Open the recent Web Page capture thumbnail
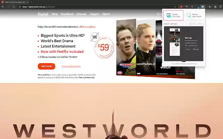This screenshot has width=223, height=139. (x=175, y=42)
